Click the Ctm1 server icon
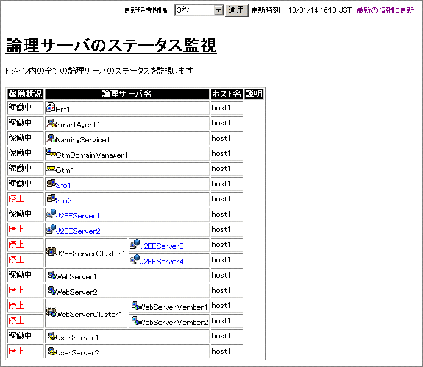 (51, 169)
